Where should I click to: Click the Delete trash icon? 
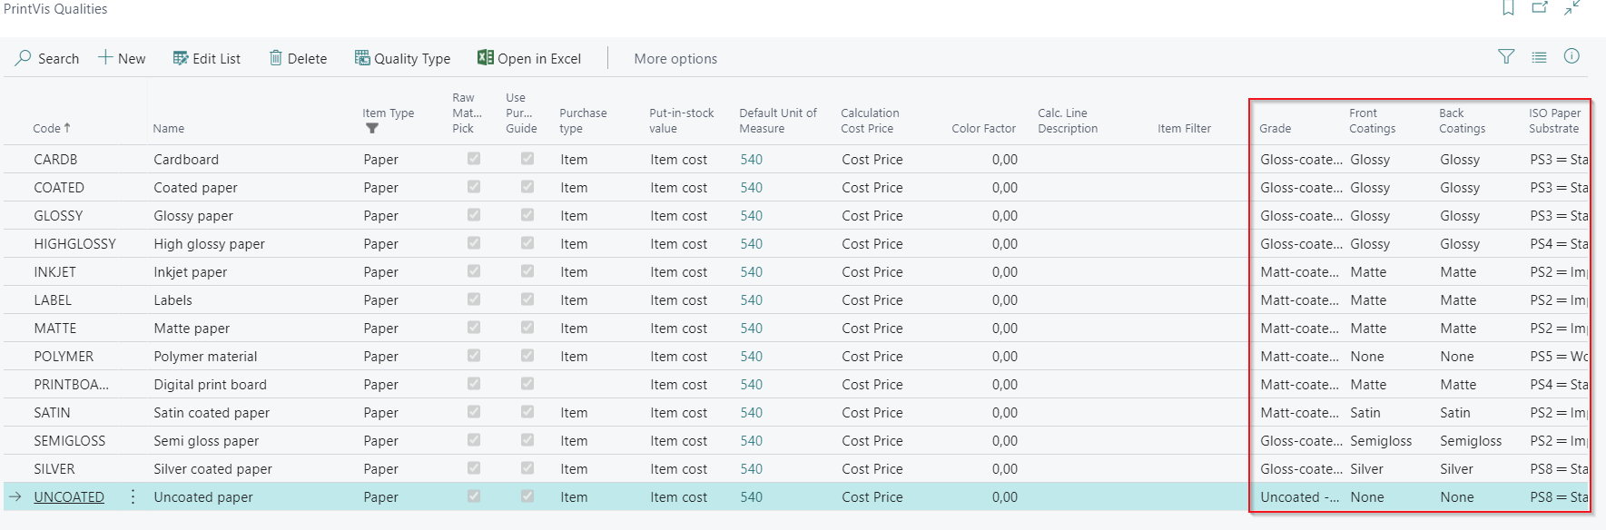(276, 58)
